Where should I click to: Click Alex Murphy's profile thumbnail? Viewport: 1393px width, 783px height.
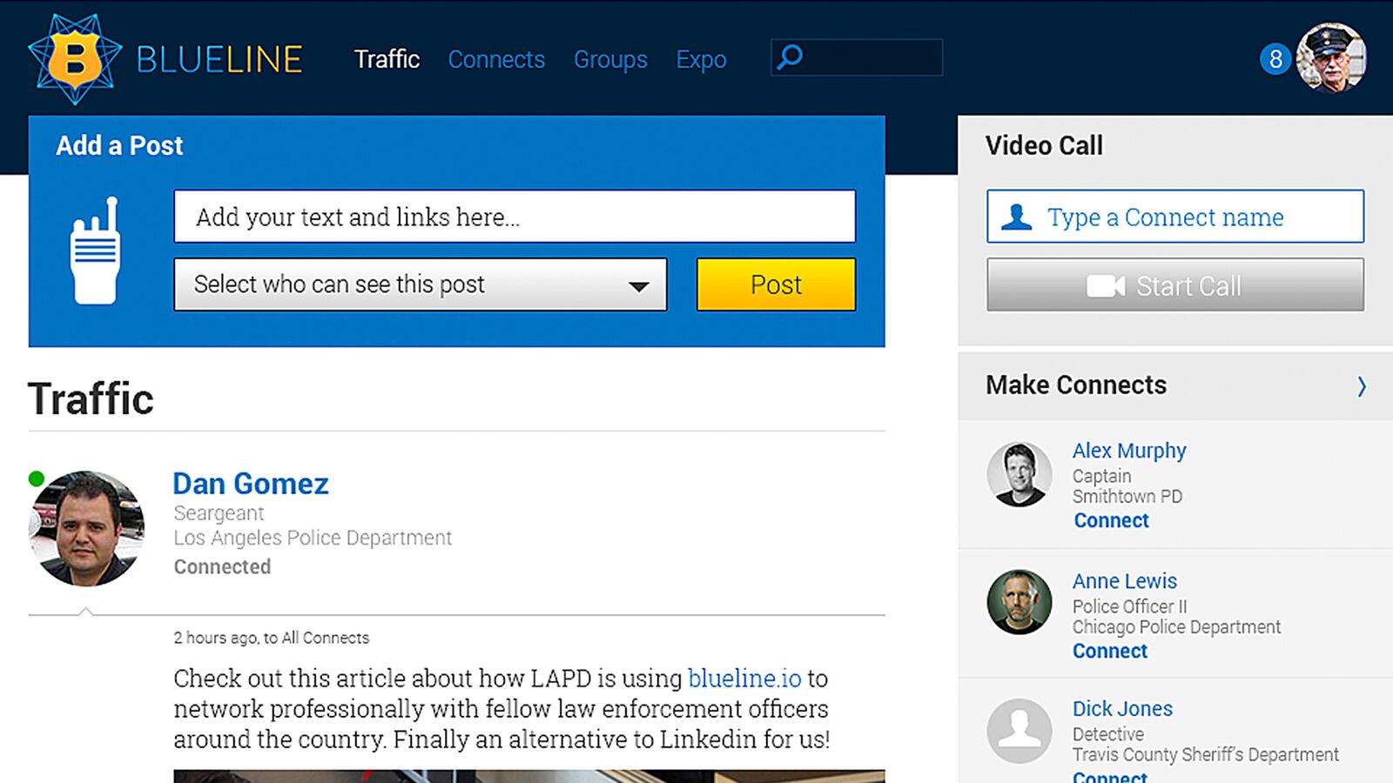coord(1019,476)
